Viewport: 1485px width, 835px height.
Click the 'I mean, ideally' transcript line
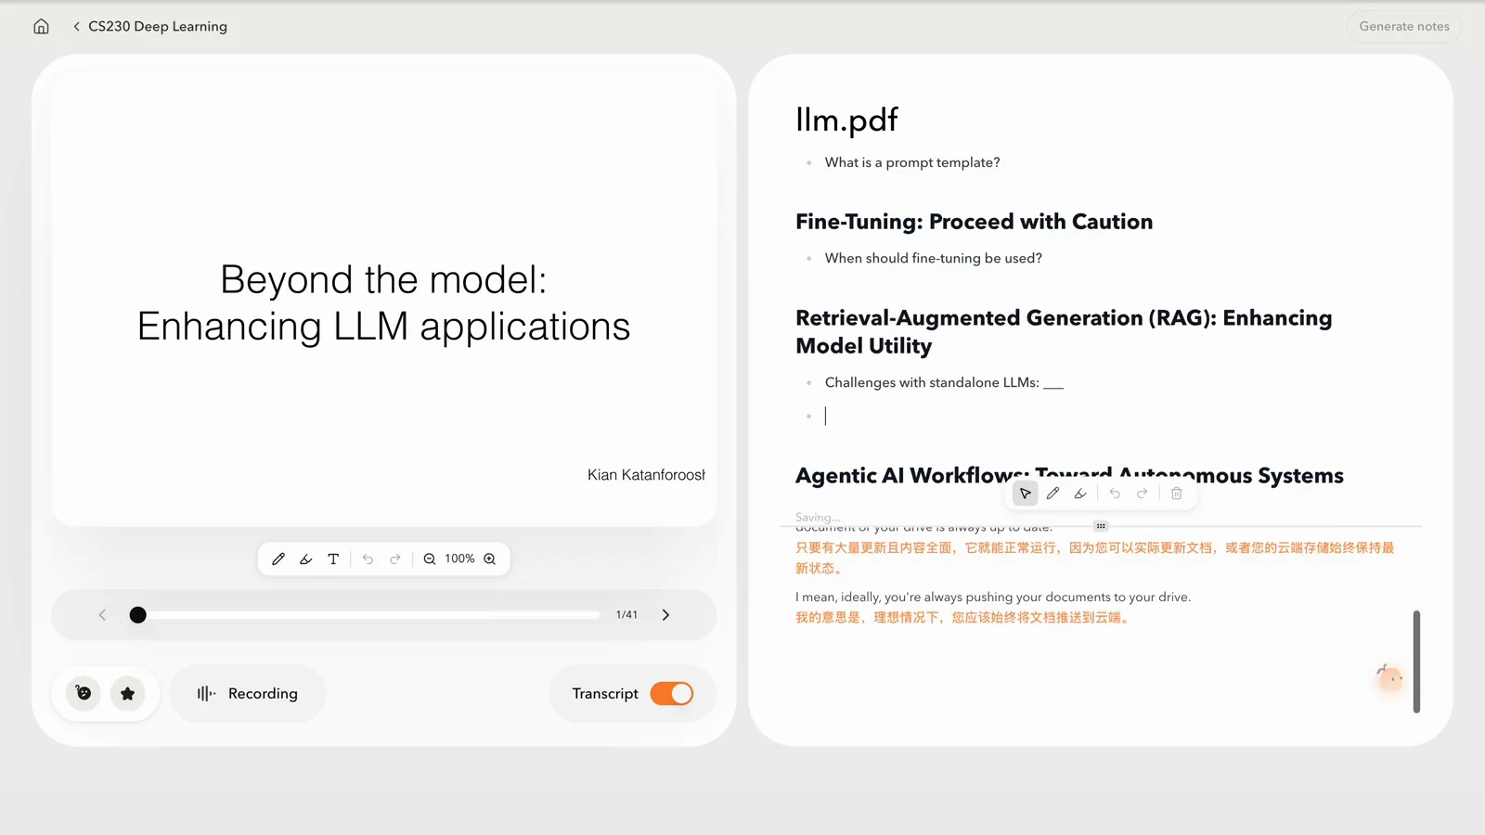992,597
